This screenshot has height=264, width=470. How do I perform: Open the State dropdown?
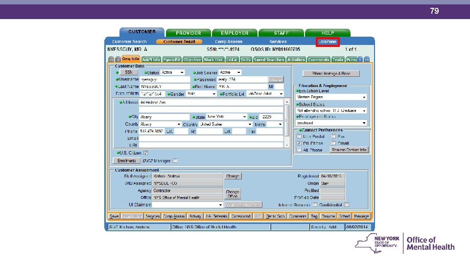point(245,117)
